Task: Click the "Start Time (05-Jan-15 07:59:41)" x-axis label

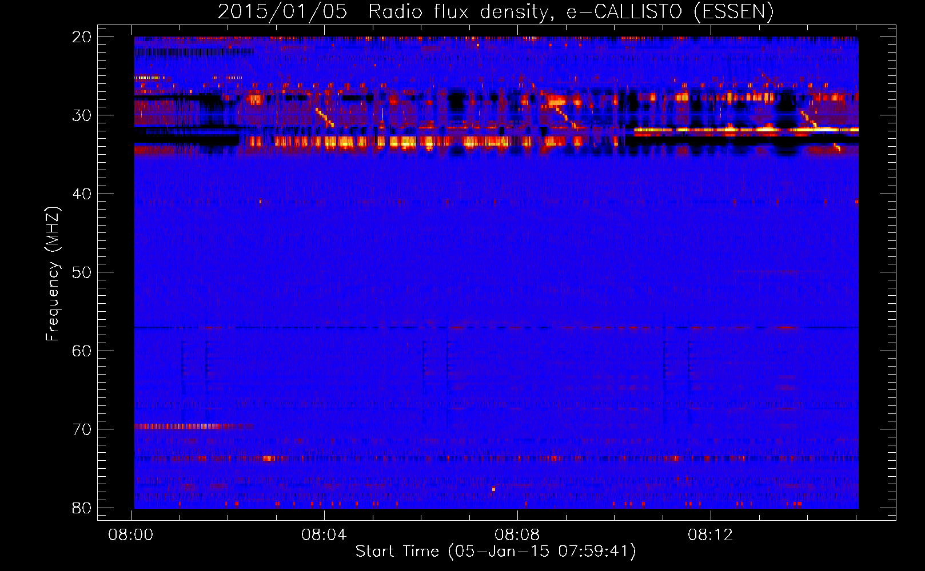Action: (x=496, y=552)
